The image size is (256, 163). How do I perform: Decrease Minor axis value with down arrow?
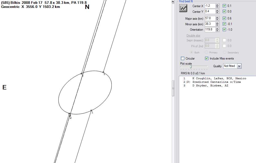click(x=217, y=25)
